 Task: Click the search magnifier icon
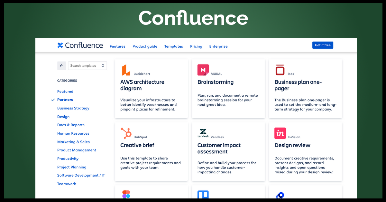click(103, 66)
